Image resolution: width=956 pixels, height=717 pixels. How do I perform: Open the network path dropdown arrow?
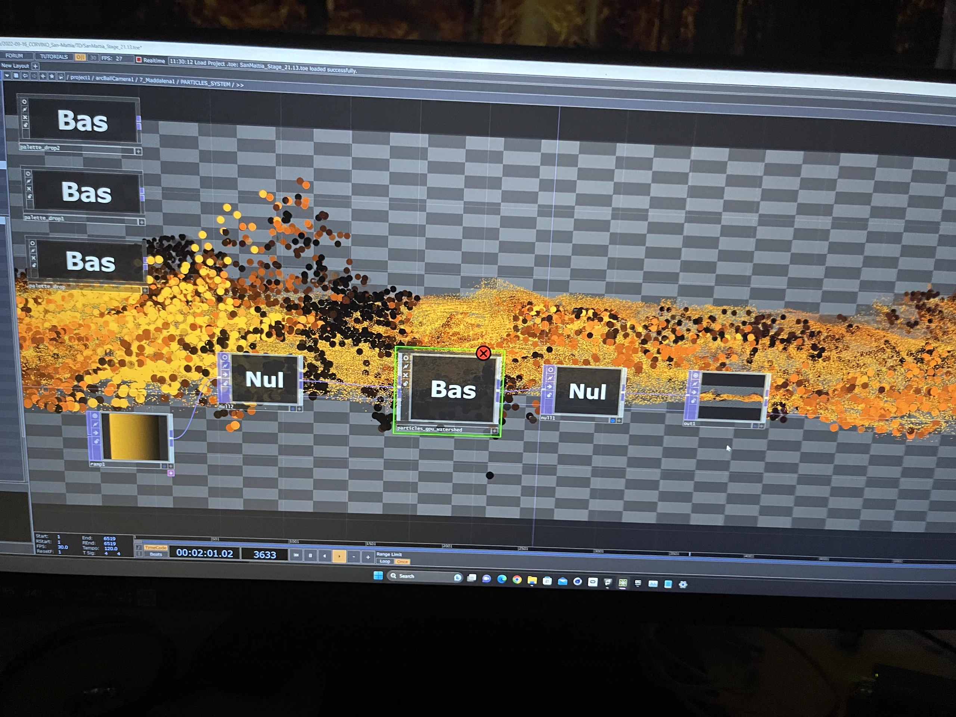(7, 76)
